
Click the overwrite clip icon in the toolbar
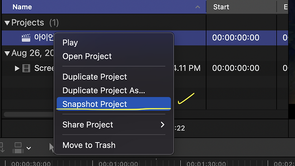[x=18, y=148]
